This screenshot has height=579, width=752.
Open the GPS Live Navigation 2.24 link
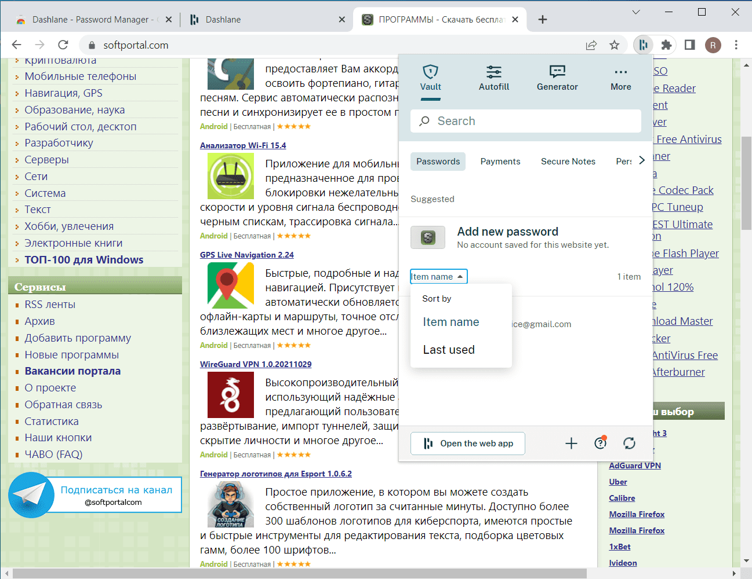click(247, 255)
